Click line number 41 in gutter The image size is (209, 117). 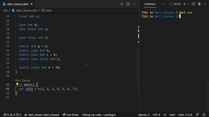point(8,89)
